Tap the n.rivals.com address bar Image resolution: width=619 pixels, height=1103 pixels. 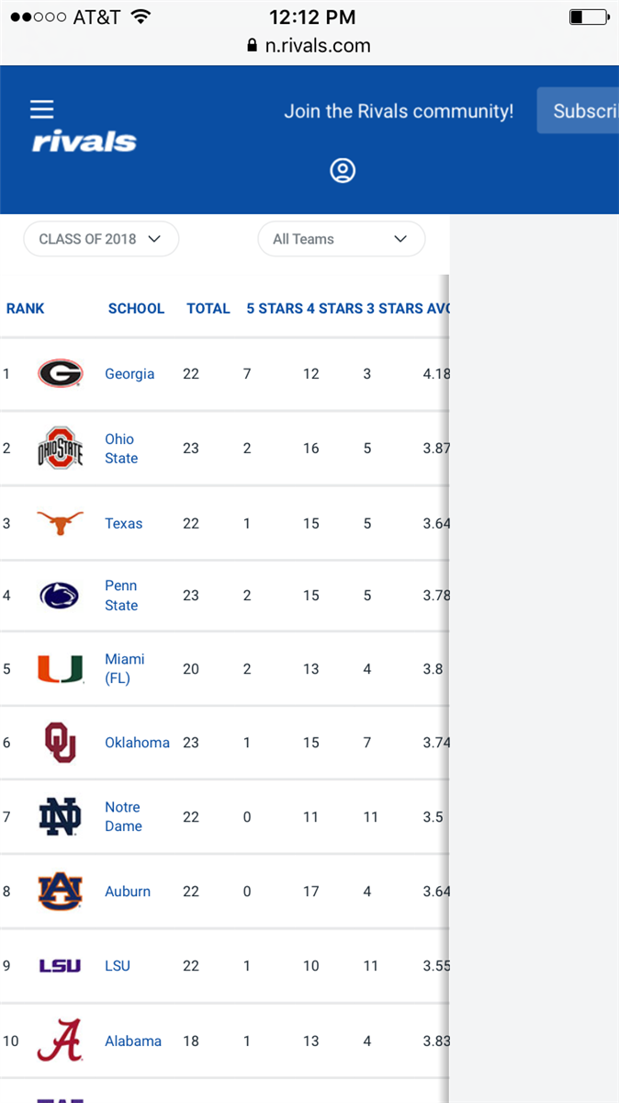(309, 46)
